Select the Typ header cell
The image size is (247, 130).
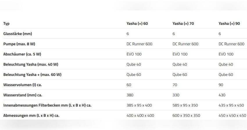point(6,24)
